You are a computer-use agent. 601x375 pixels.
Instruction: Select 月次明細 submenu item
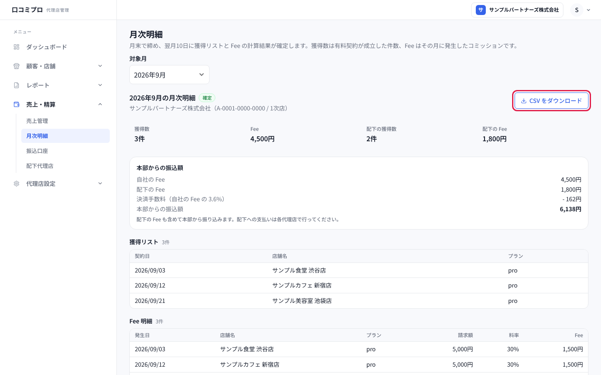(66, 136)
